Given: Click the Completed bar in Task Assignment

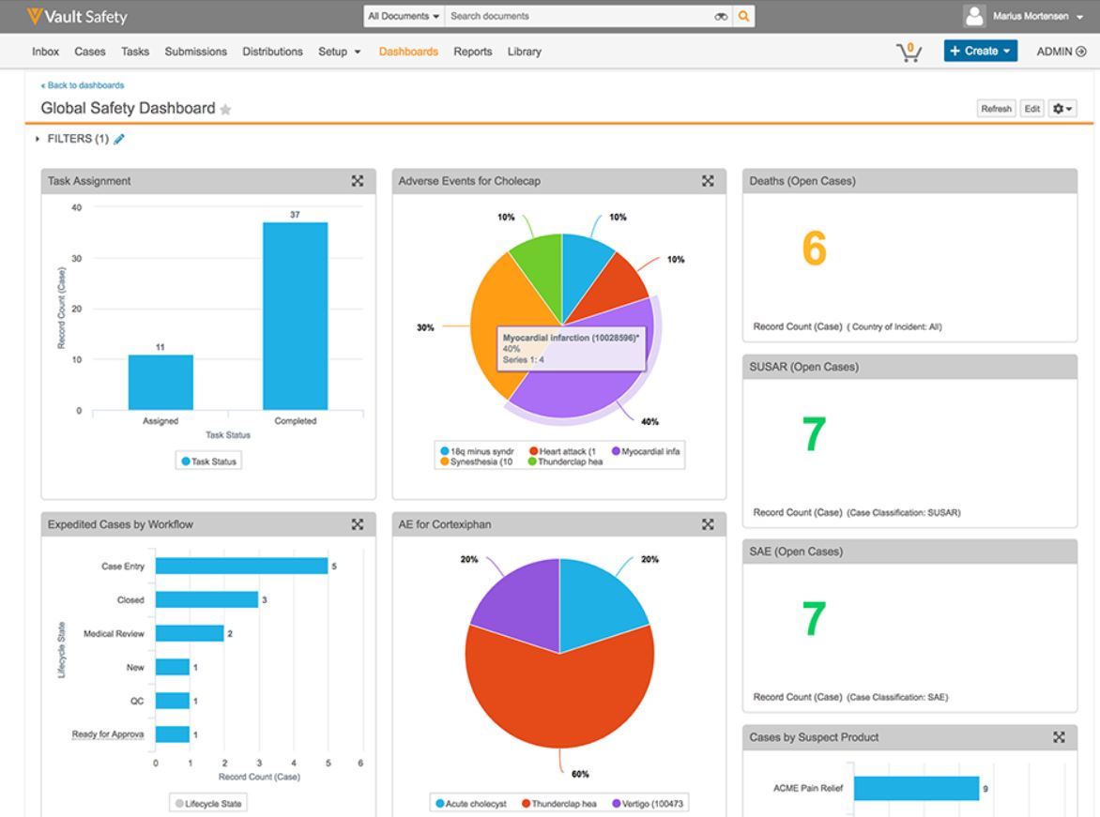Looking at the screenshot, I should [296, 316].
